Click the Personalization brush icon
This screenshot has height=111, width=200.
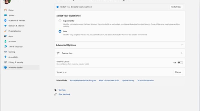click(5, 31)
